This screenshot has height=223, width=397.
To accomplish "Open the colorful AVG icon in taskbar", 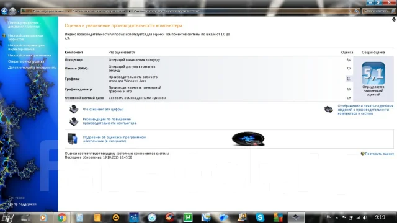I will tap(278, 217).
